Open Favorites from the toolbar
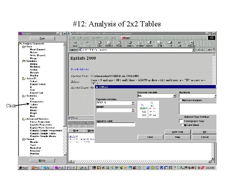 click(x=140, y=44)
